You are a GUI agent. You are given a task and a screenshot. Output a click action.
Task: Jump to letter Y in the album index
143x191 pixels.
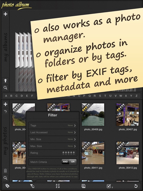coord(131,96)
